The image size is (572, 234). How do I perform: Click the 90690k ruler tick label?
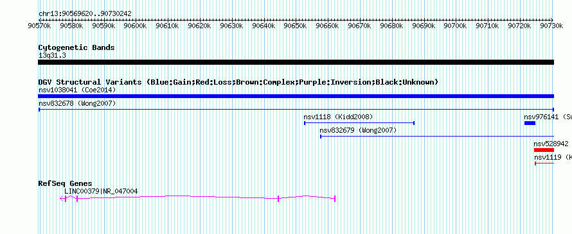(x=424, y=26)
